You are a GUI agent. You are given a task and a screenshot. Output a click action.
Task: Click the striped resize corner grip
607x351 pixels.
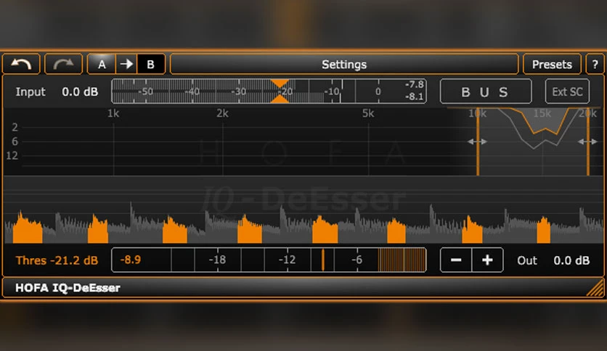pyautogui.click(x=595, y=289)
